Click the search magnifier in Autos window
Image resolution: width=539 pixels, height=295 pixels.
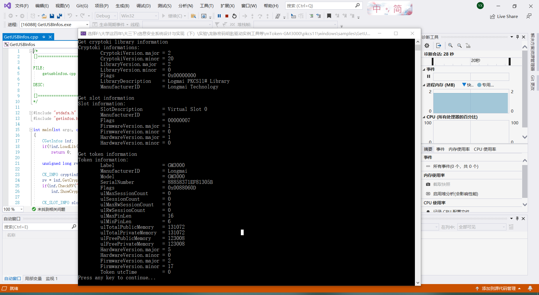[x=74, y=227]
